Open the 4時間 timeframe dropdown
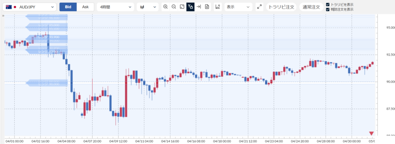395x144 pixels. tap(115, 7)
